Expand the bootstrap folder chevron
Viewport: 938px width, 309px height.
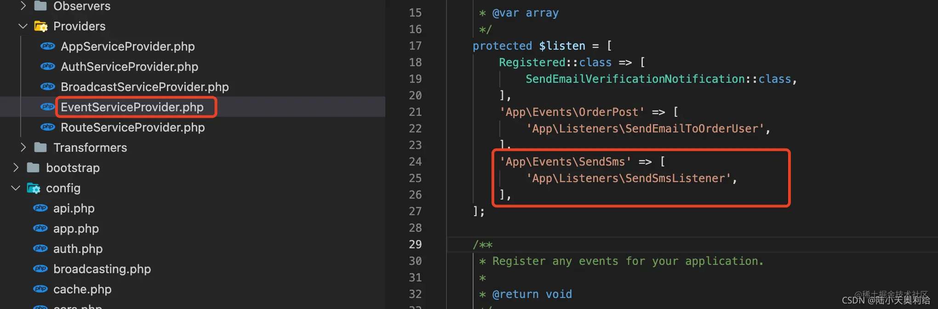[16, 168]
